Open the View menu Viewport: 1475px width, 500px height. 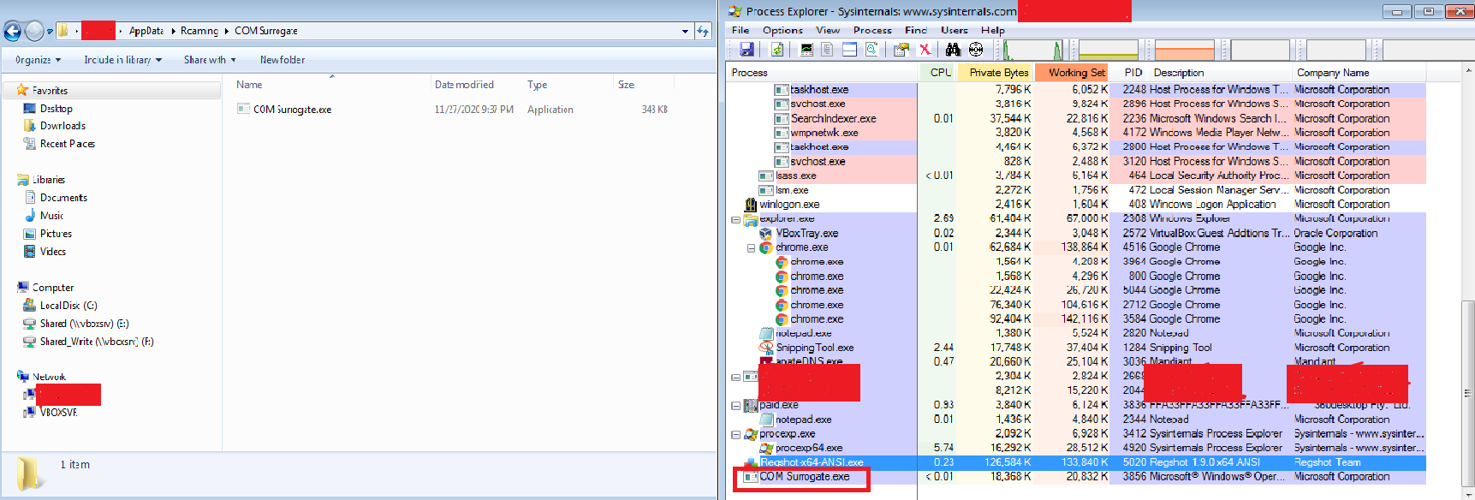828,30
